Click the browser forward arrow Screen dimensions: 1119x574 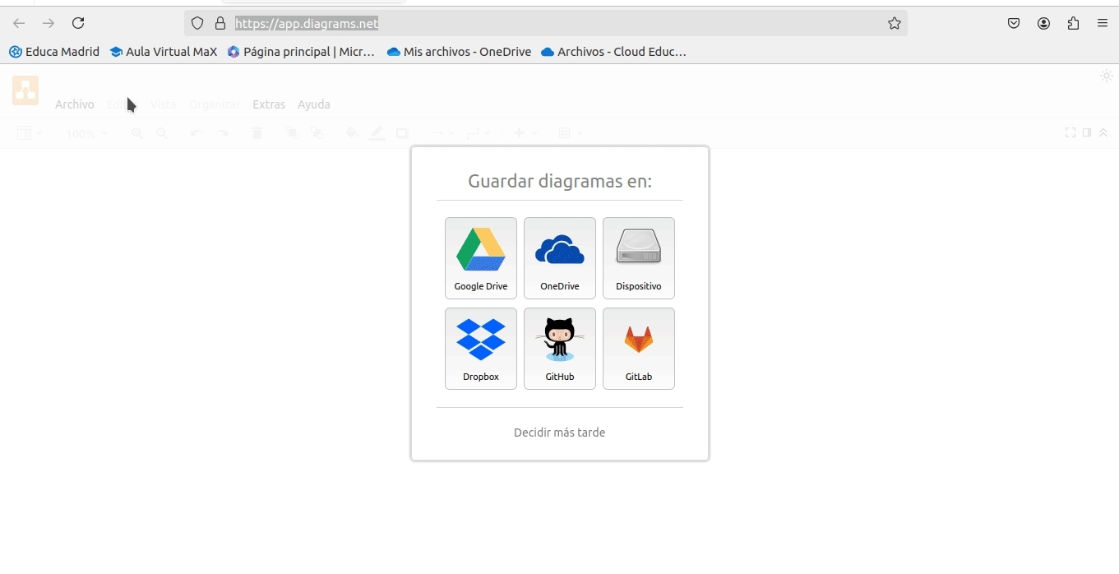pyautogui.click(x=49, y=23)
